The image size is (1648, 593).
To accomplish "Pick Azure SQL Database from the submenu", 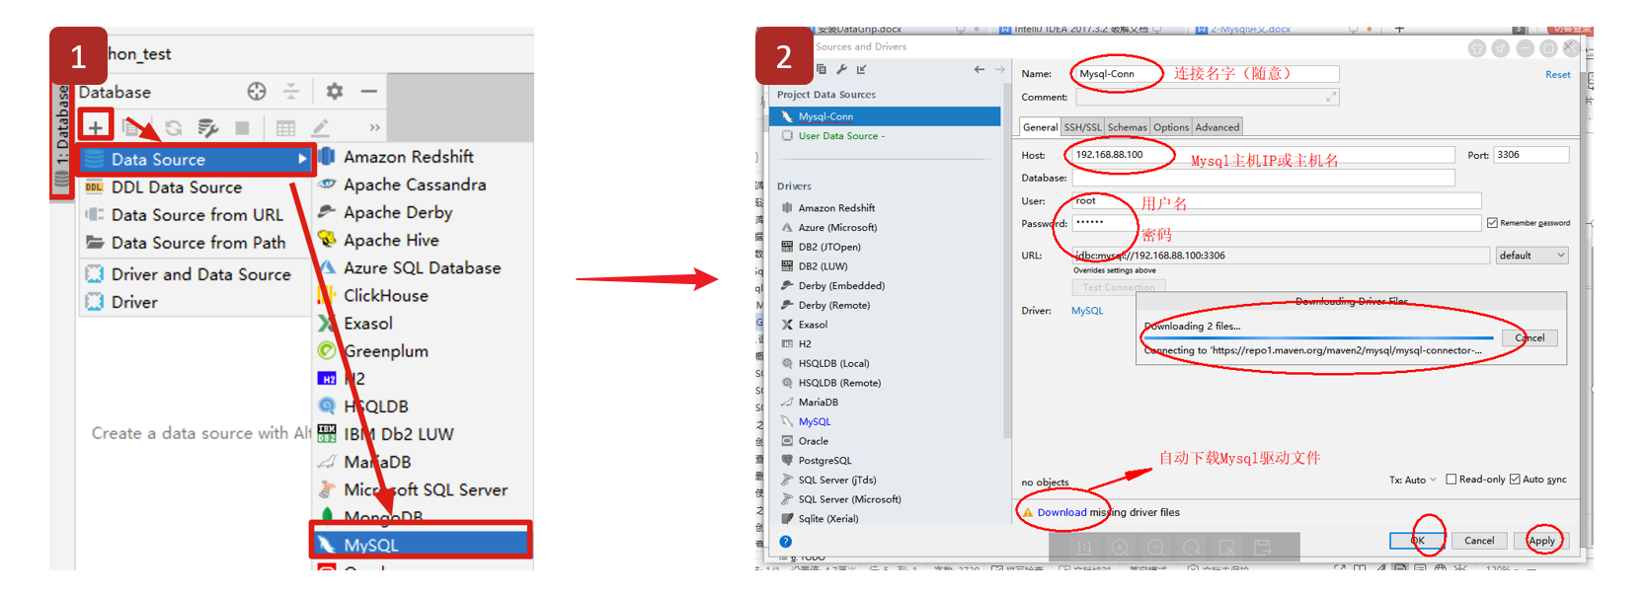I will coord(423,267).
